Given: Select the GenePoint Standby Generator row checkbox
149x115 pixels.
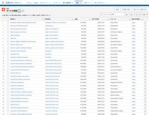Looking at the screenshot, I should 8,57.
